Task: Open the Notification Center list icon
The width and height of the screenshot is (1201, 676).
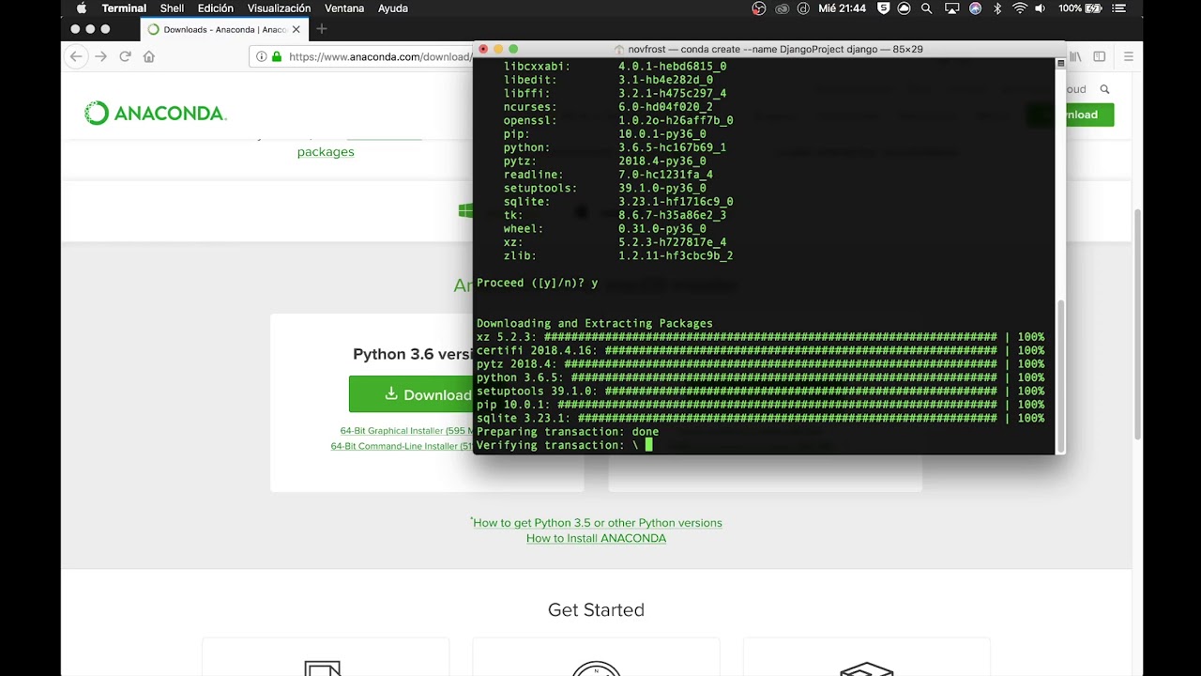Action: tap(1121, 8)
